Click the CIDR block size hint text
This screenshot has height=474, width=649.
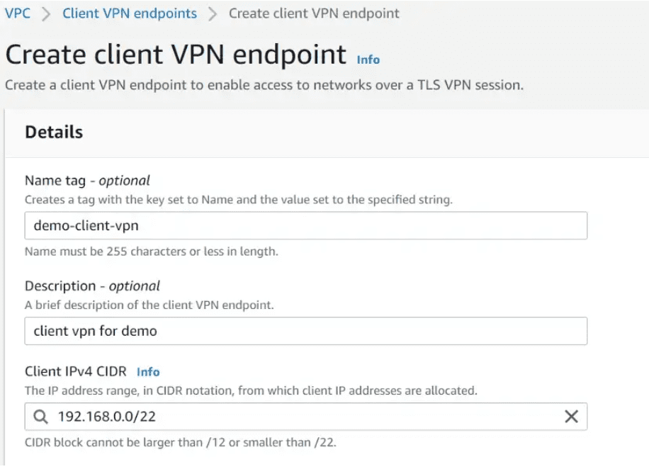[181, 442]
